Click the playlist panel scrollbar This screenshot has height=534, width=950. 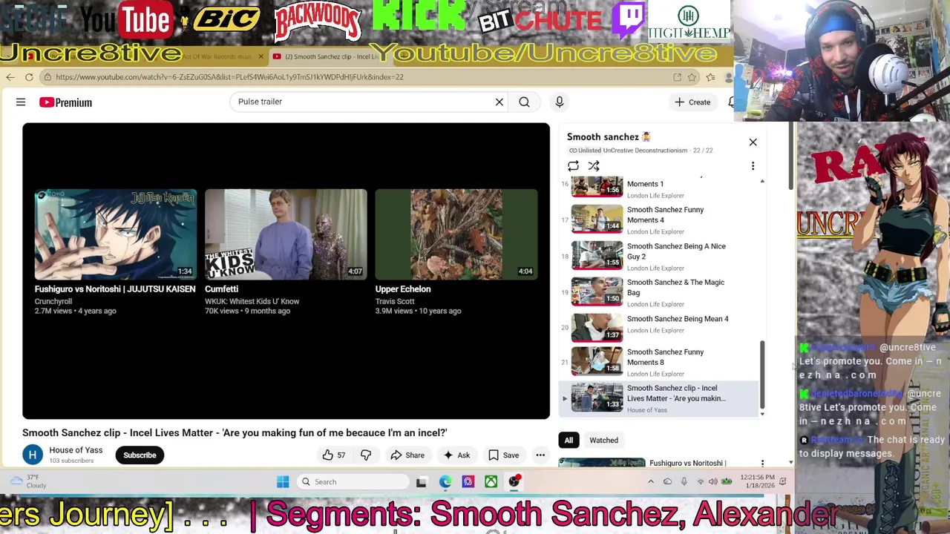(762, 375)
